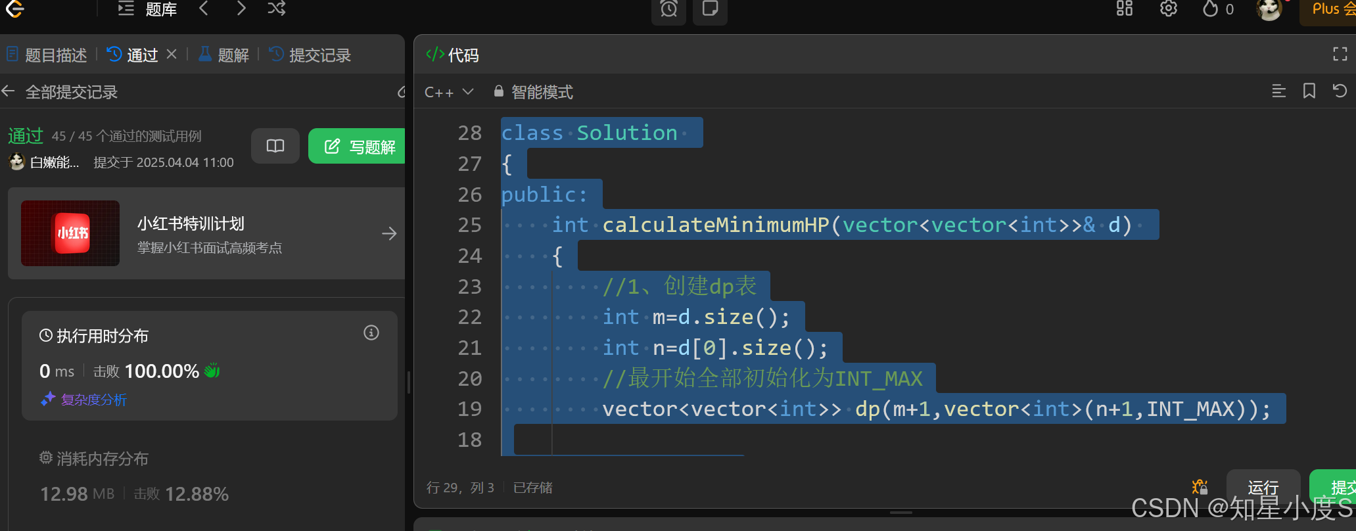Click the vector dp declaration line

coord(937,409)
